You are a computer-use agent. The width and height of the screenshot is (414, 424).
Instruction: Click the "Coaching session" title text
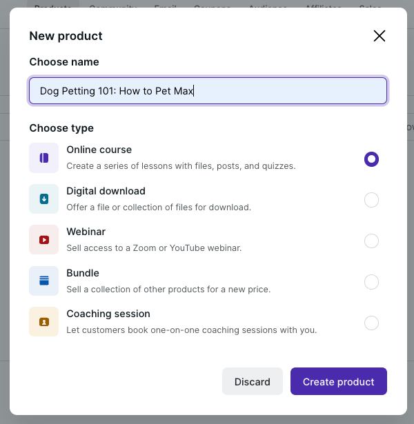[x=108, y=314]
